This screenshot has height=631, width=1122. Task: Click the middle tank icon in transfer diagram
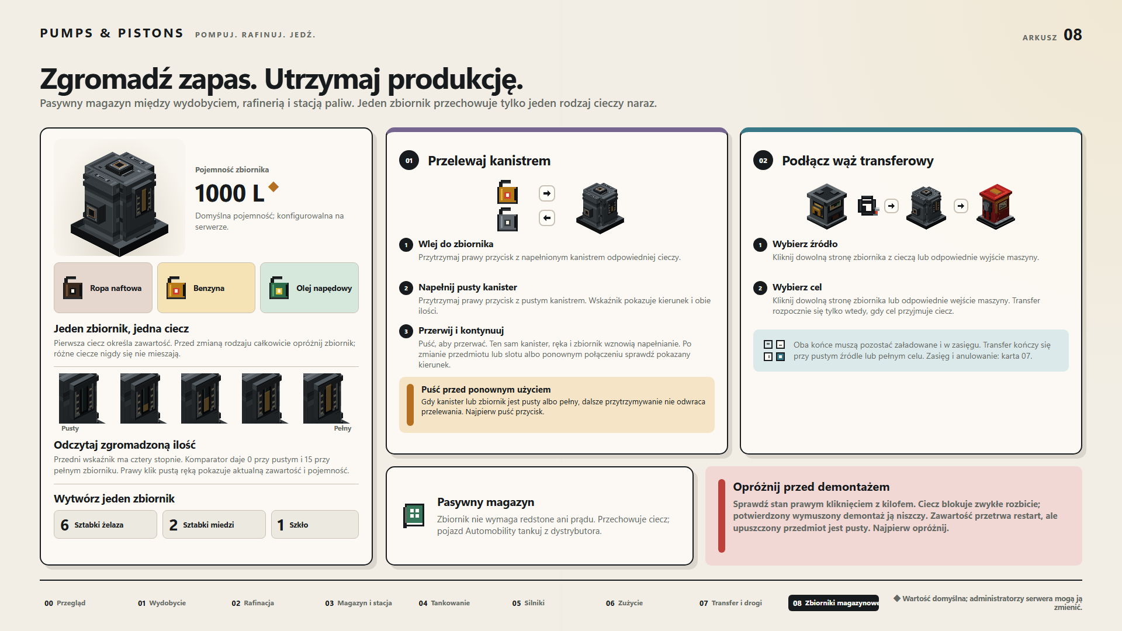pyautogui.click(x=926, y=207)
